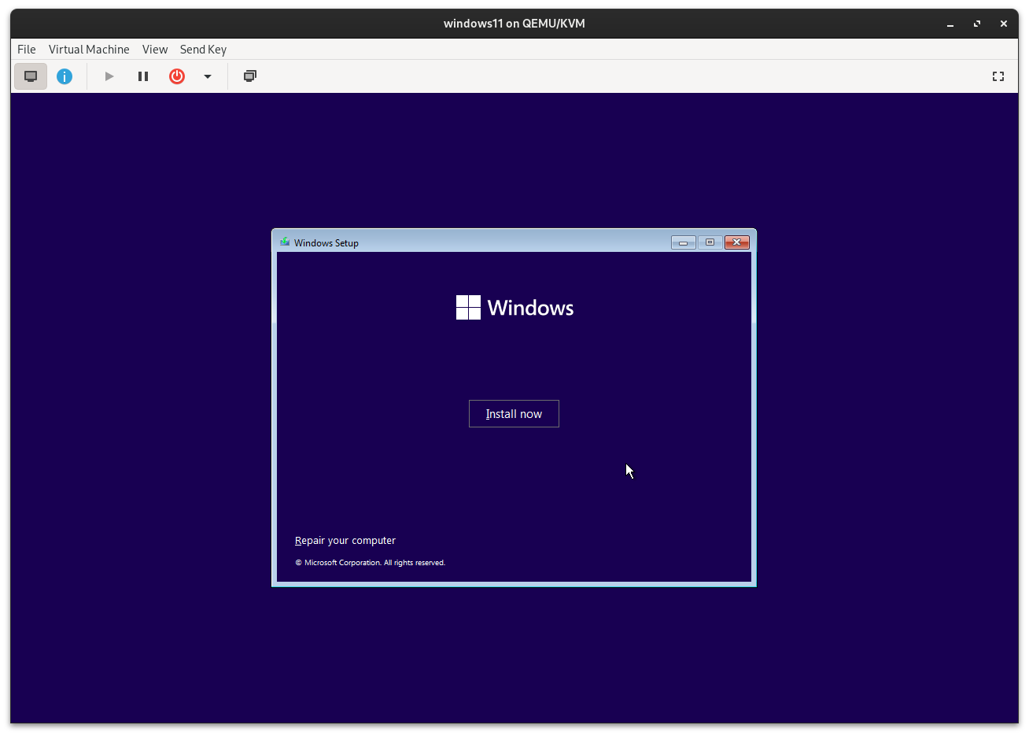Open the Send Key menu

coord(203,49)
